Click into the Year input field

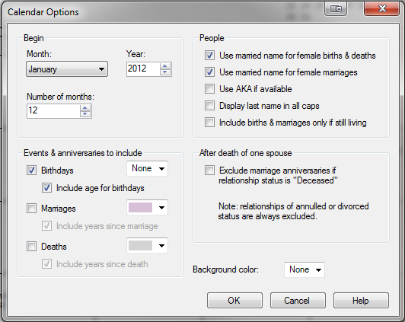point(143,69)
